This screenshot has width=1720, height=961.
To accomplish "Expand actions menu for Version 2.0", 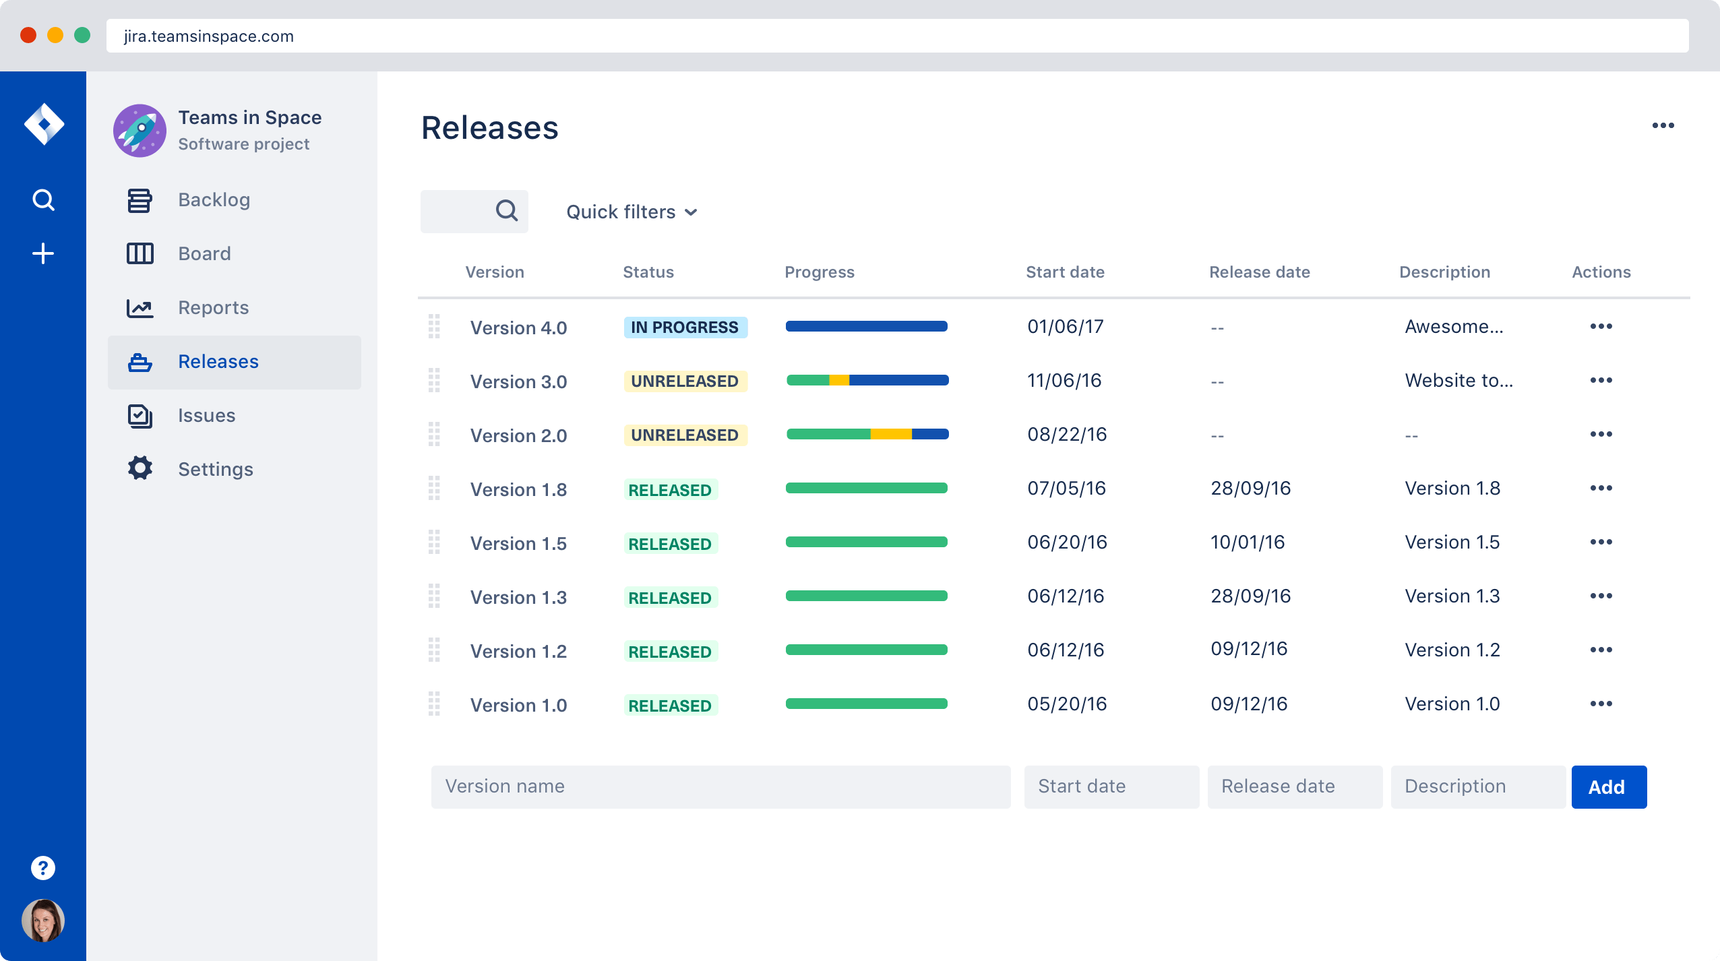I will pyautogui.click(x=1601, y=435).
